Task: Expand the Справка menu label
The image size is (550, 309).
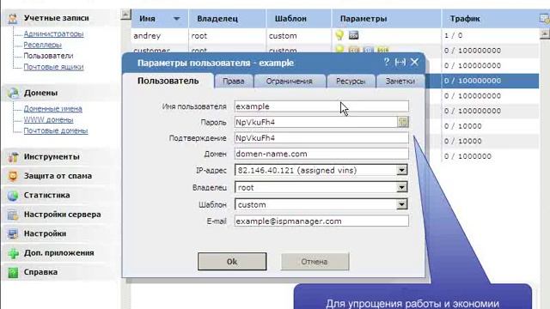Action: [x=40, y=272]
